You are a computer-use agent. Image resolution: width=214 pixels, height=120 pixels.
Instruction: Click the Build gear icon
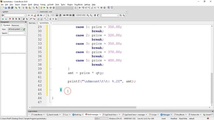coord(41,8)
